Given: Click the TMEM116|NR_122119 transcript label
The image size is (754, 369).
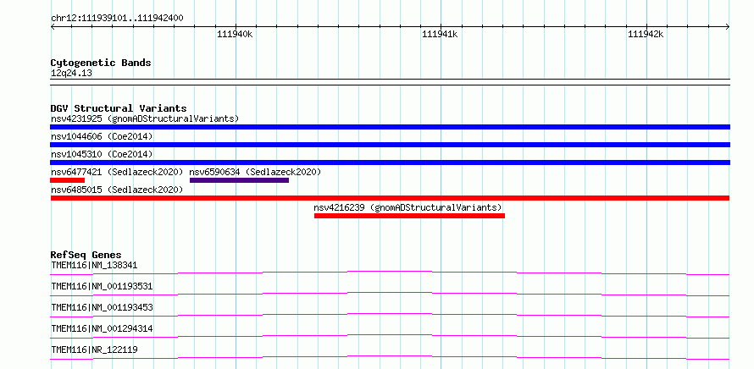Looking at the screenshot, I should [94, 350].
